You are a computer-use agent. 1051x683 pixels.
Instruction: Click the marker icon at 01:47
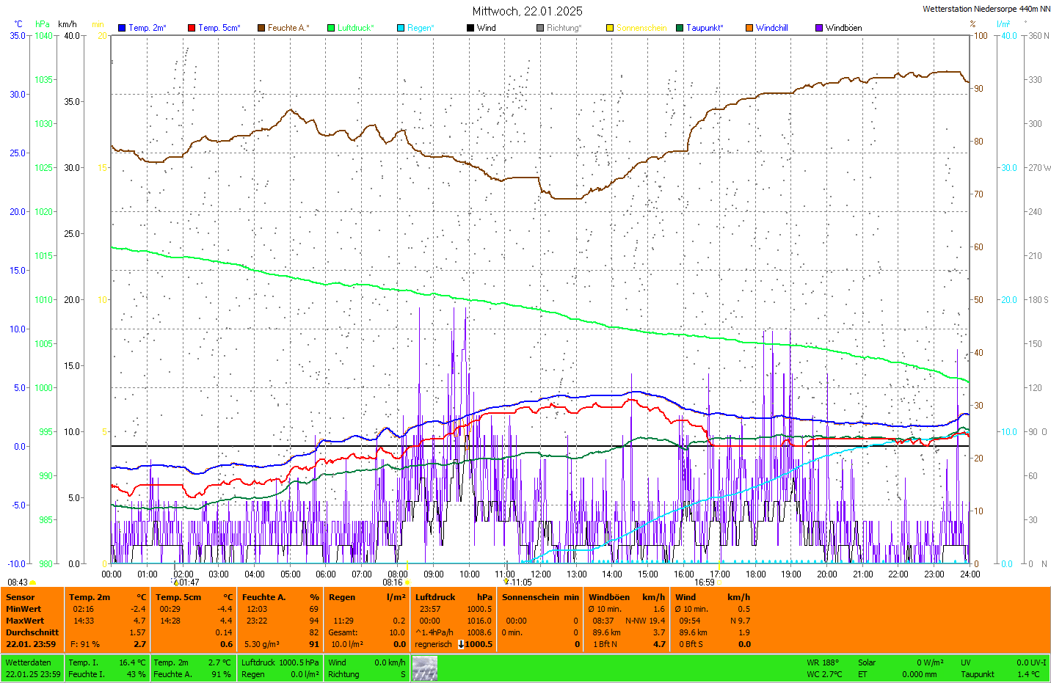[x=176, y=582]
